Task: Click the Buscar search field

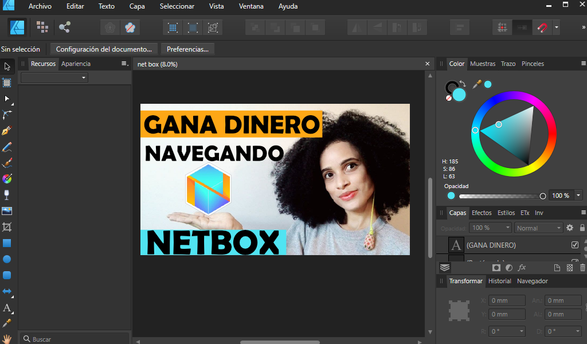Action: click(75, 339)
